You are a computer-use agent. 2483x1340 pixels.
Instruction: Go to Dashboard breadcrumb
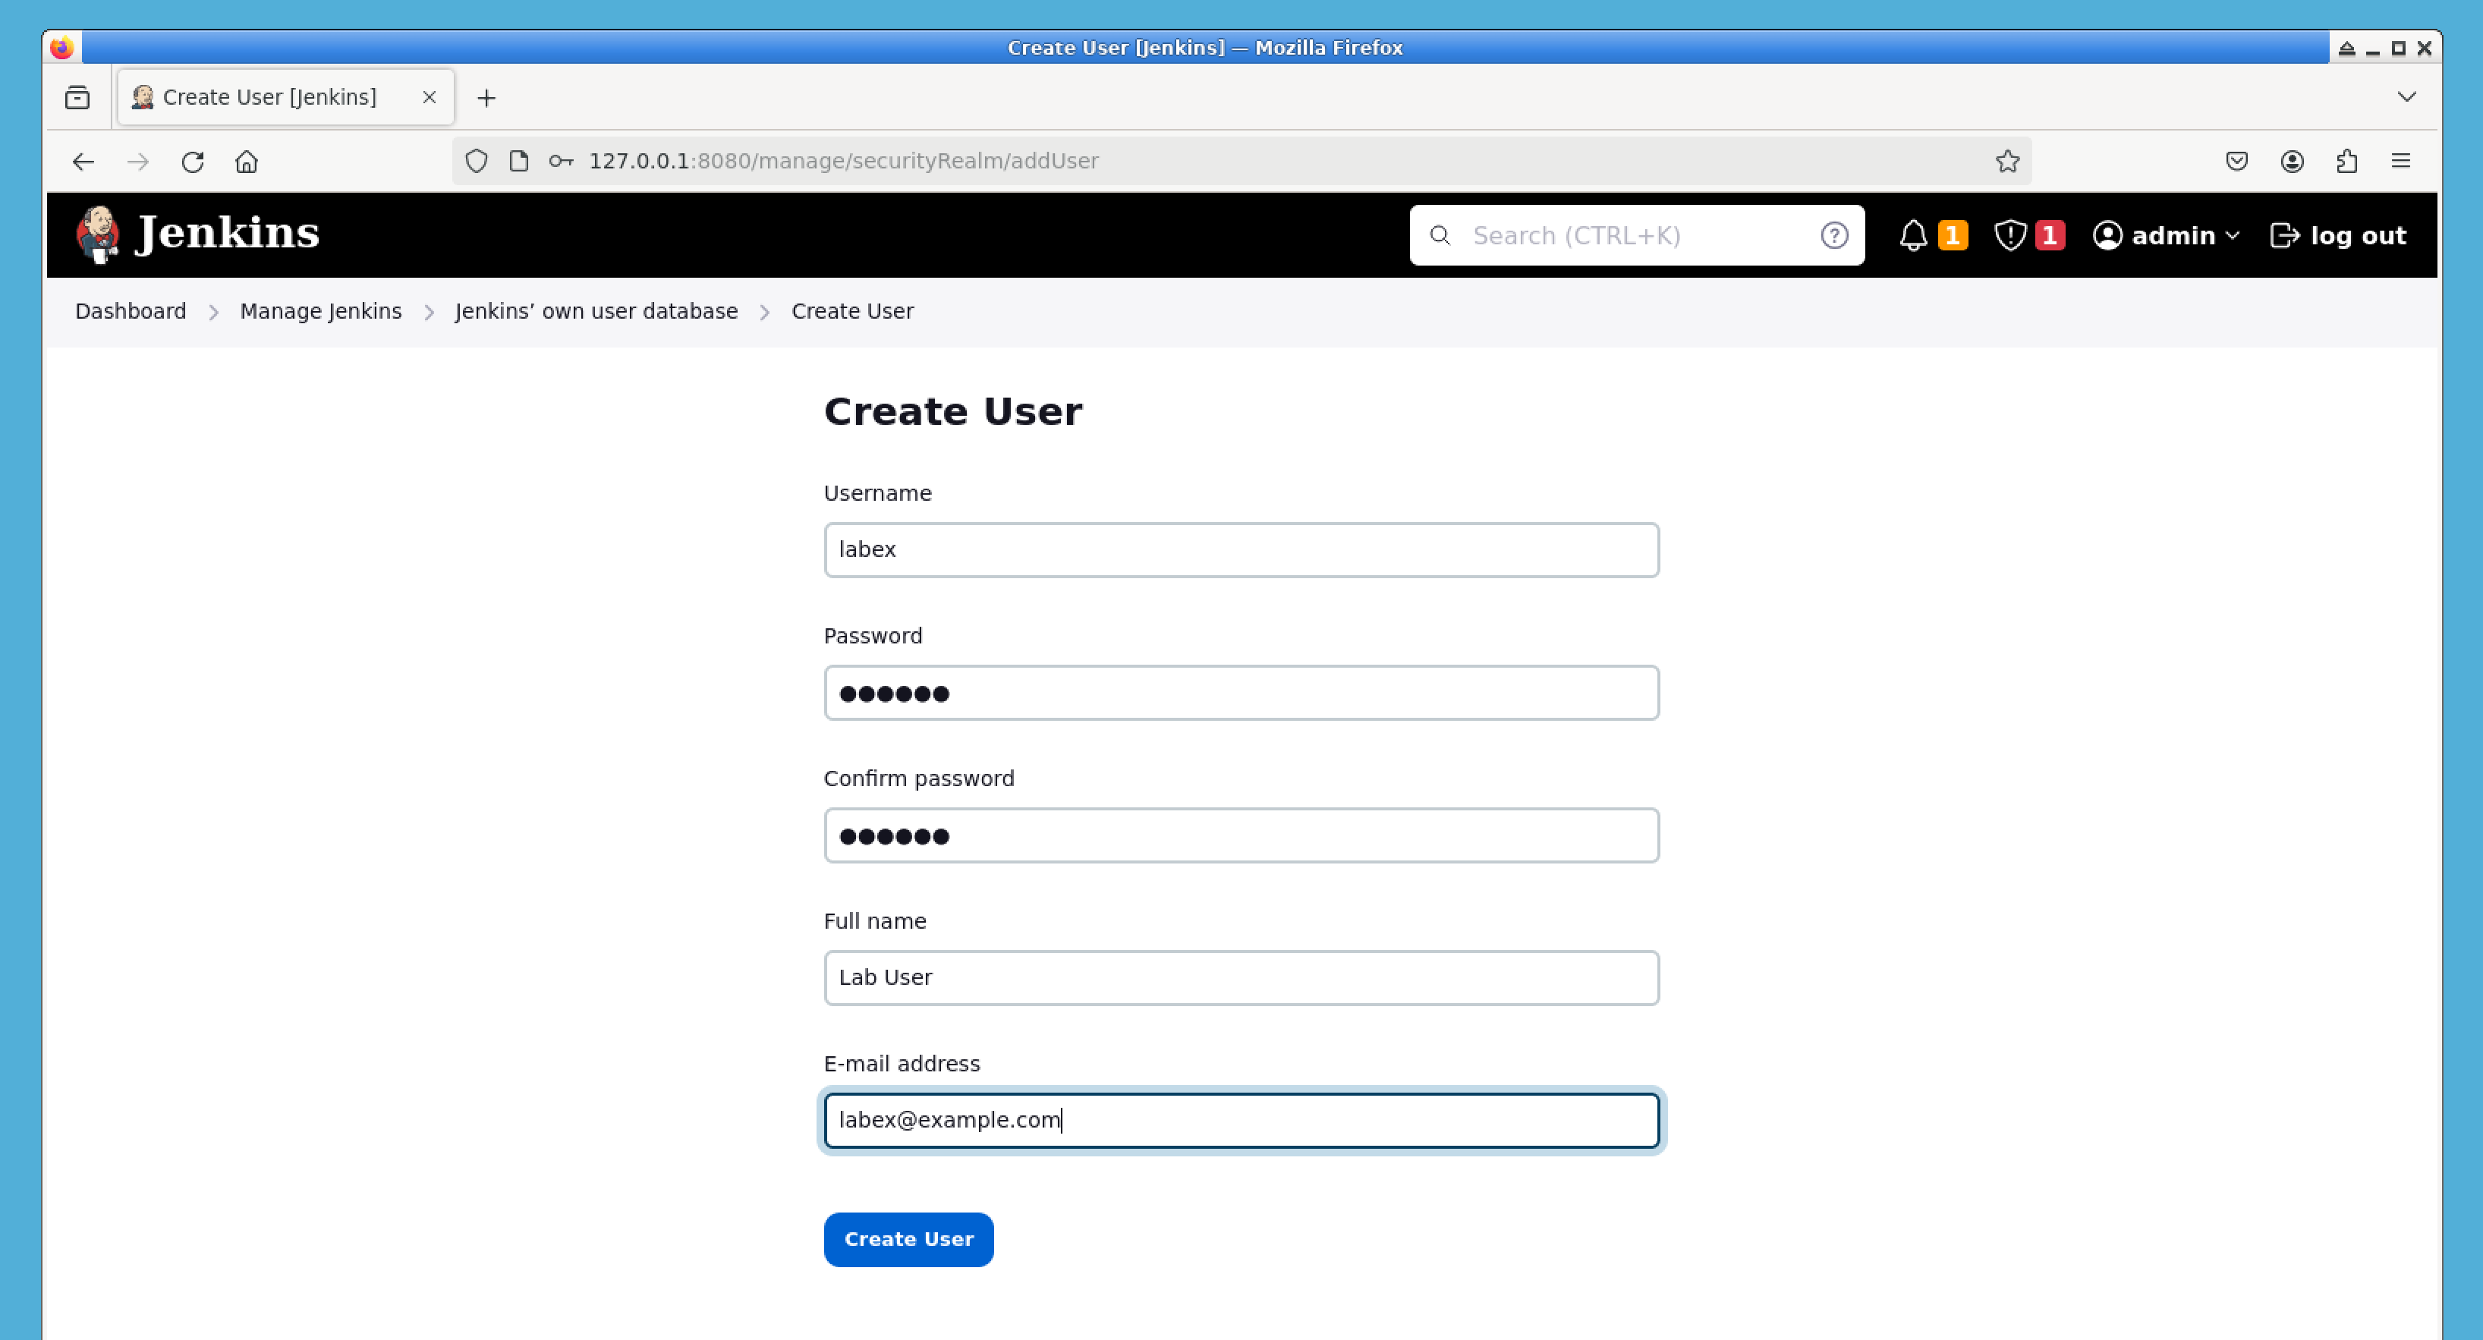coord(131,311)
